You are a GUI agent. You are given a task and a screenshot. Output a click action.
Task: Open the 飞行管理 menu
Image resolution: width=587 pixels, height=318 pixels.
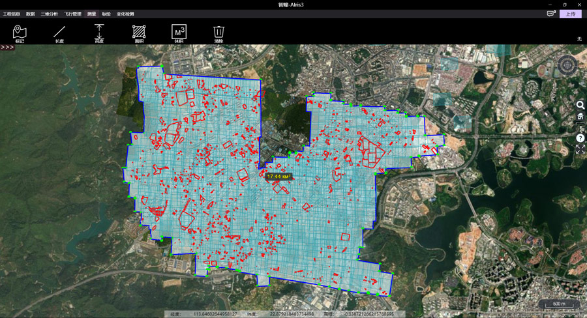[72, 14]
